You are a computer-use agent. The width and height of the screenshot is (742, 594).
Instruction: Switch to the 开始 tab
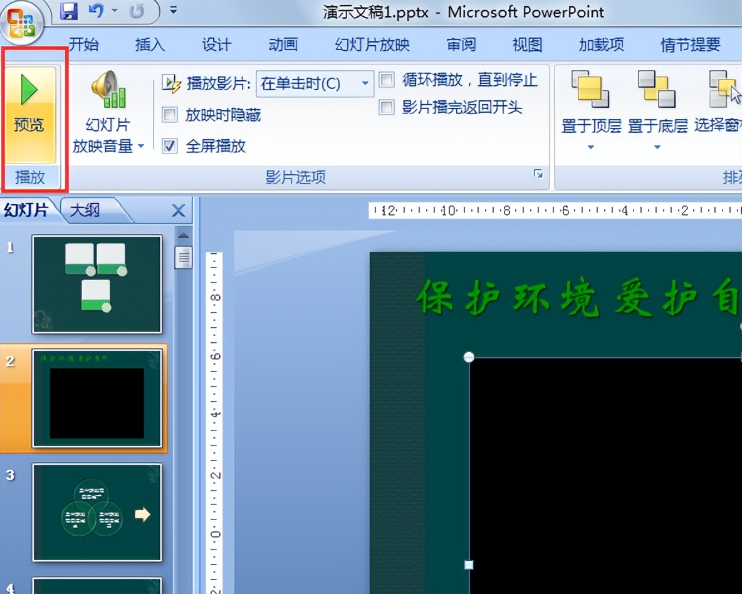click(x=84, y=44)
